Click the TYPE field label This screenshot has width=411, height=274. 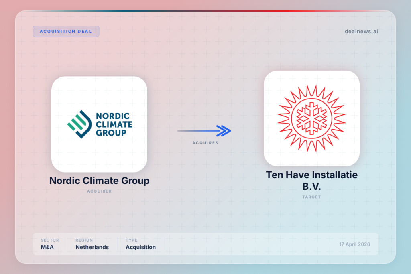click(x=132, y=240)
